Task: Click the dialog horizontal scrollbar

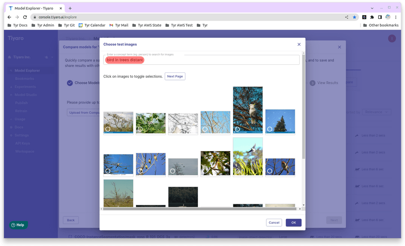Action: (199, 209)
